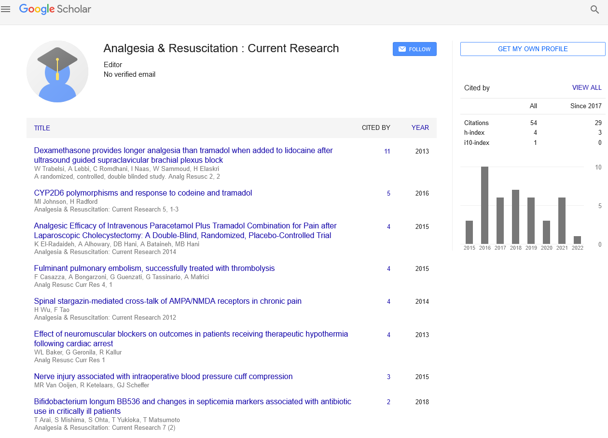Click the Since 2017 column heading
608x438 pixels.
tap(586, 106)
